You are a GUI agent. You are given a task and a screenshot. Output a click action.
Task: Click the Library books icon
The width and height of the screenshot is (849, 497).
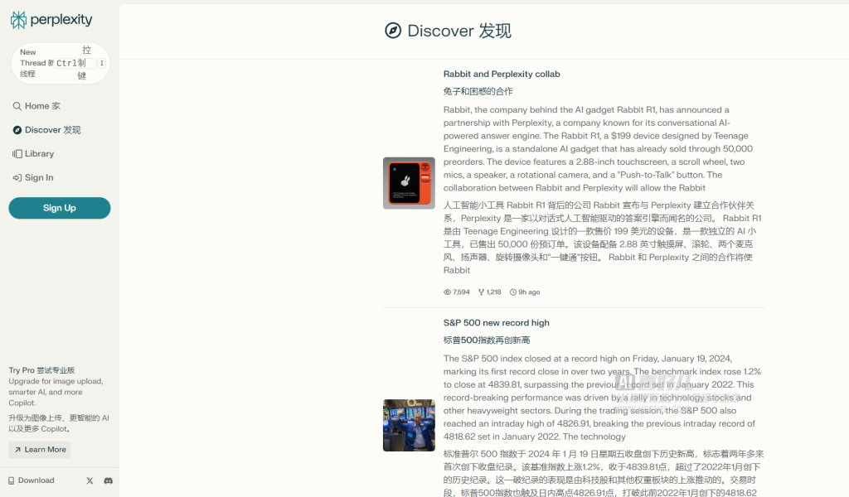pos(17,153)
